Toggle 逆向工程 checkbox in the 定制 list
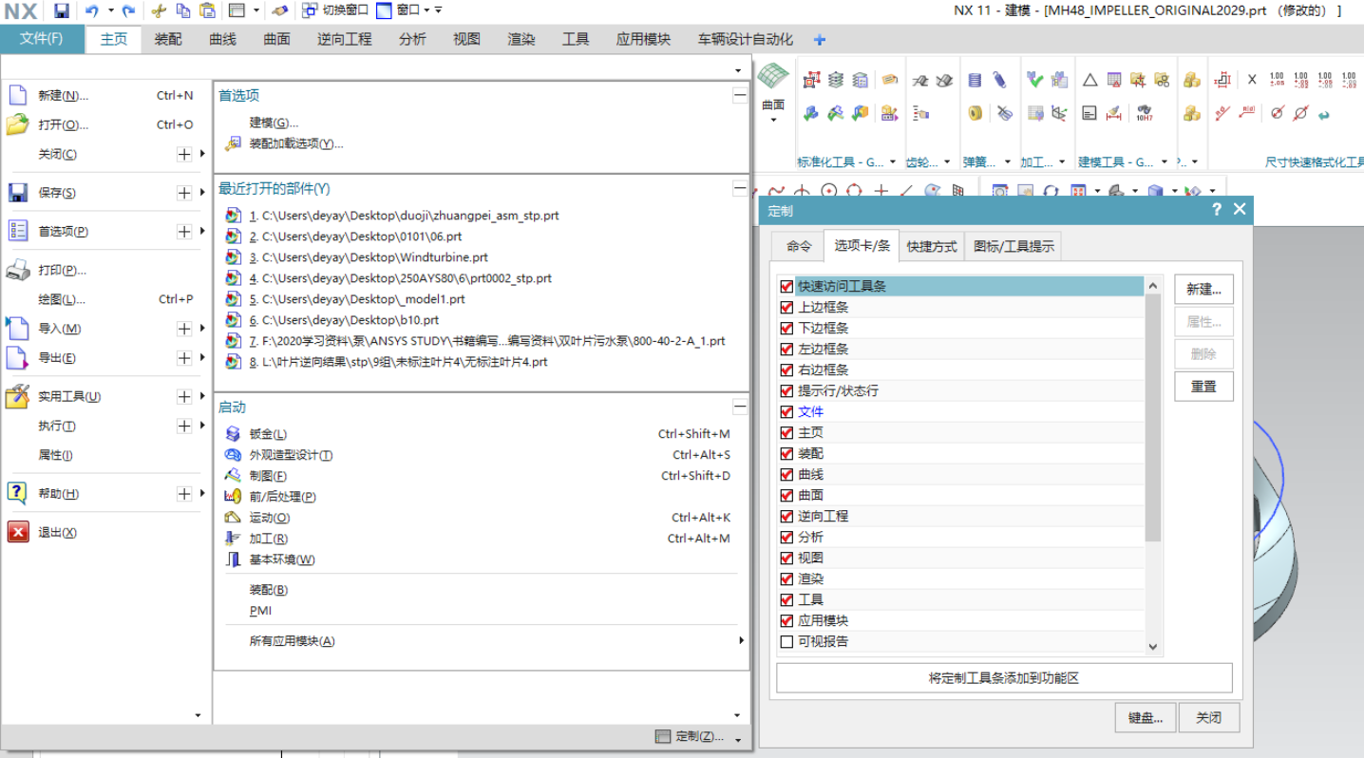 point(786,516)
